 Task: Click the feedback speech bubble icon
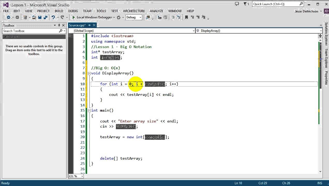click(237, 4)
